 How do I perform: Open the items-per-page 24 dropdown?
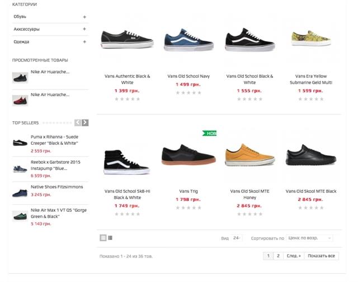236,238
